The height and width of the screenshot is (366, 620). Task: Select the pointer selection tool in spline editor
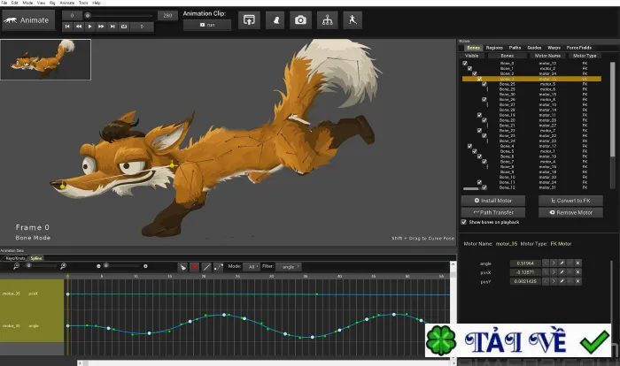point(182,267)
